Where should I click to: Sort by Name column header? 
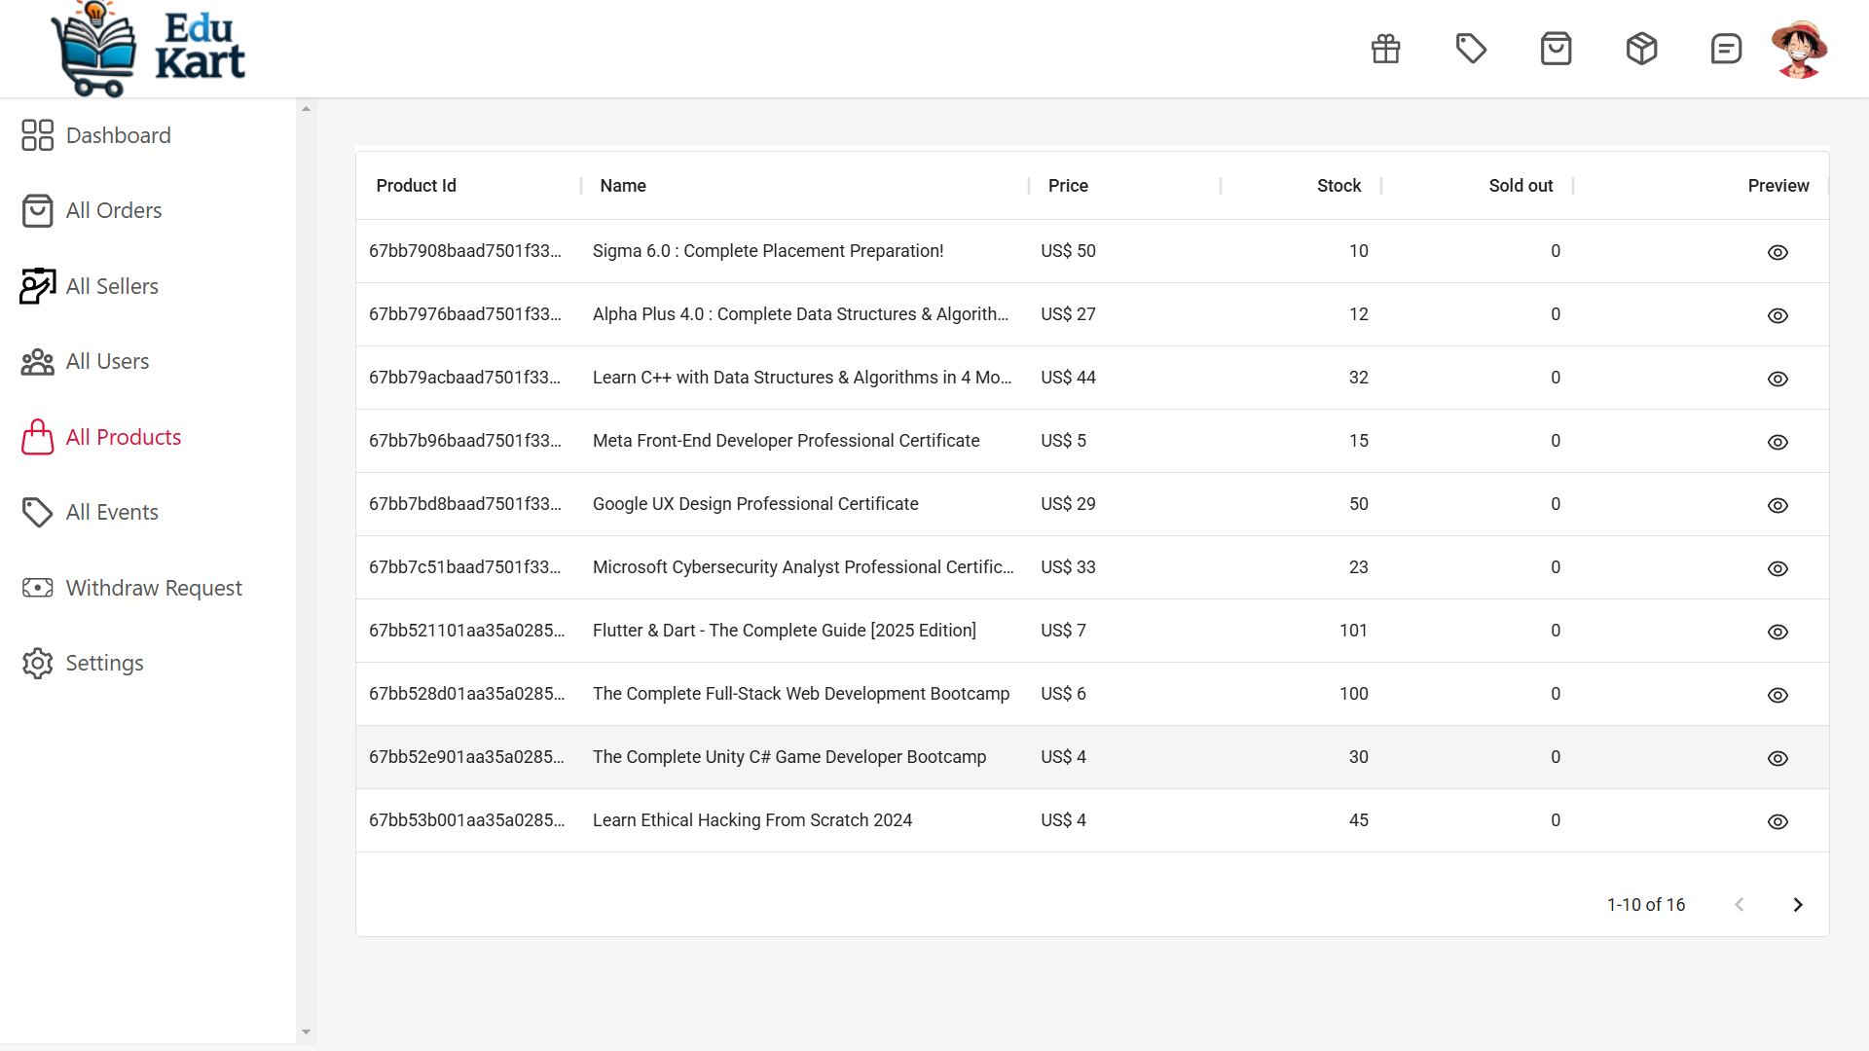point(623,186)
